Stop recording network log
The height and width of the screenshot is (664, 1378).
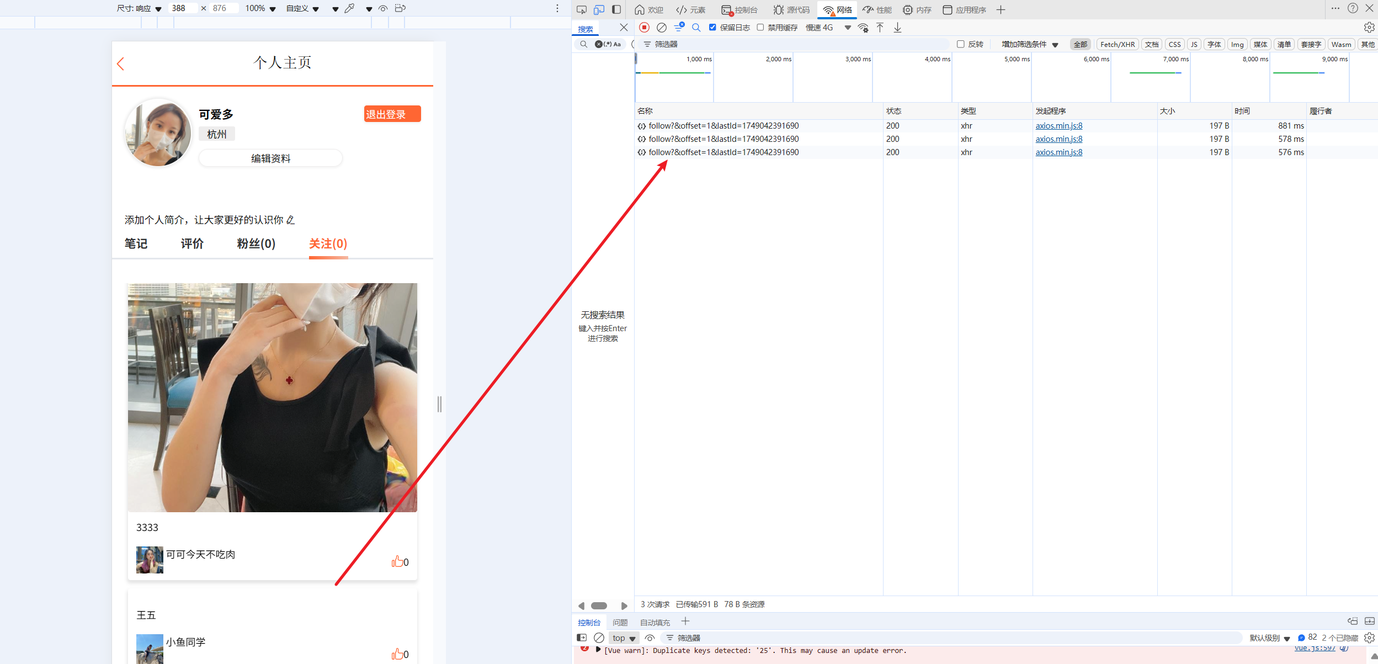pyautogui.click(x=644, y=28)
